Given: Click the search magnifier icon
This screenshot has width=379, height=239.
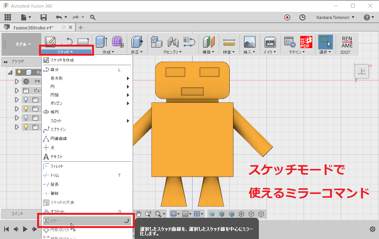Looking at the screenshot, I should click(x=93, y=17).
